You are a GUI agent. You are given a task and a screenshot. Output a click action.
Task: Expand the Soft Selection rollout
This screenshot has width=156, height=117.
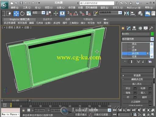[x=137, y=76]
